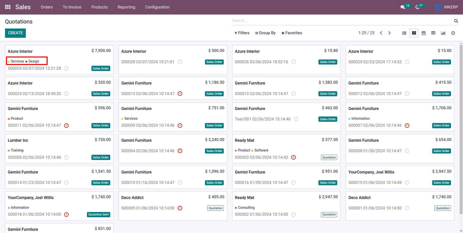Click activity clock on S00002 card
Image resolution: width=463 pixels, height=233 pixels.
(x=294, y=214)
